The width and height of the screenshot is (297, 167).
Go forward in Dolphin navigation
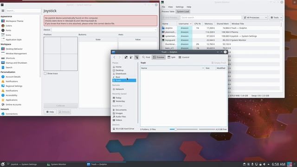(x=120, y=57)
